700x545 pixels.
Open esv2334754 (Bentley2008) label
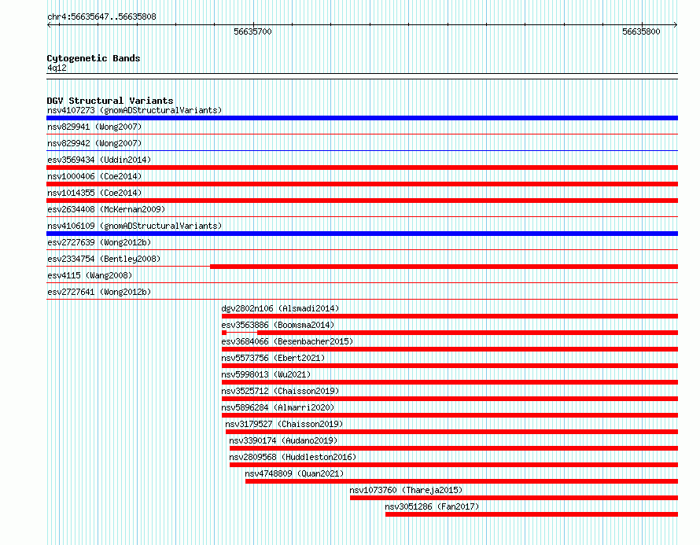click(x=104, y=259)
